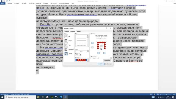
Task: Click the Save icon in quick access toolbar
Action: (x=4, y=1)
